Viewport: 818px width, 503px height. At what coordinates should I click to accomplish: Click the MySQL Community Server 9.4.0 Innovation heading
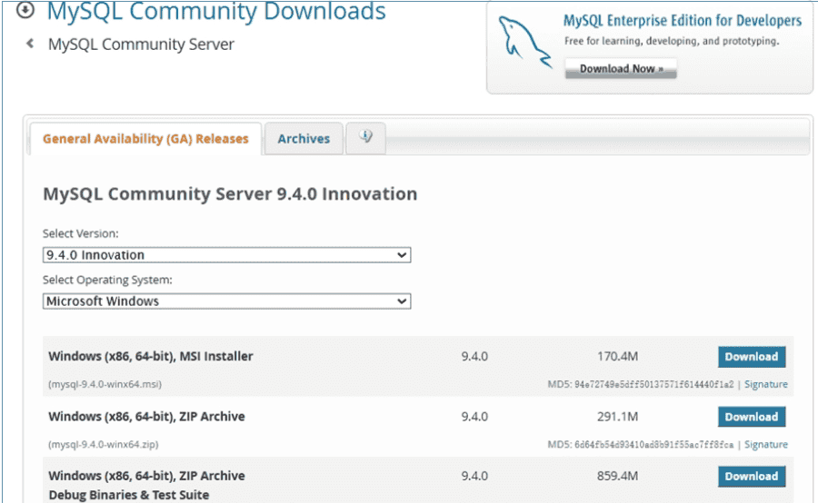pyautogui.click(x=230, y=194)
